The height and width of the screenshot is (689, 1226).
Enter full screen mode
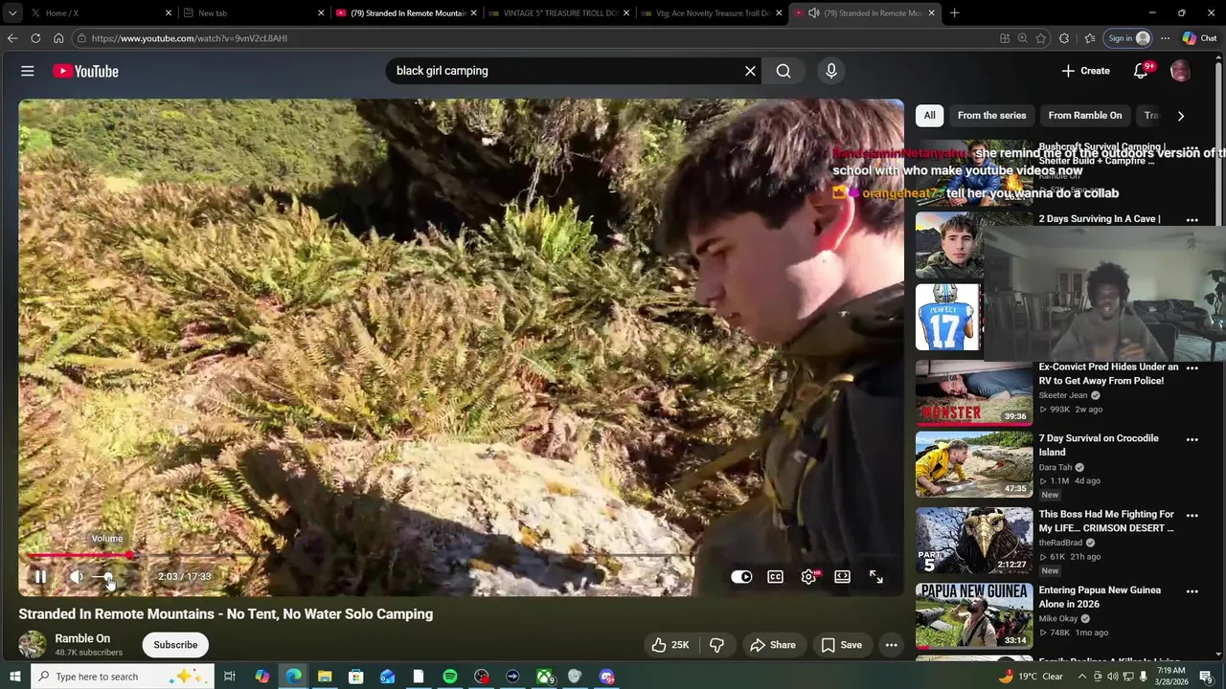click(875, 577)
